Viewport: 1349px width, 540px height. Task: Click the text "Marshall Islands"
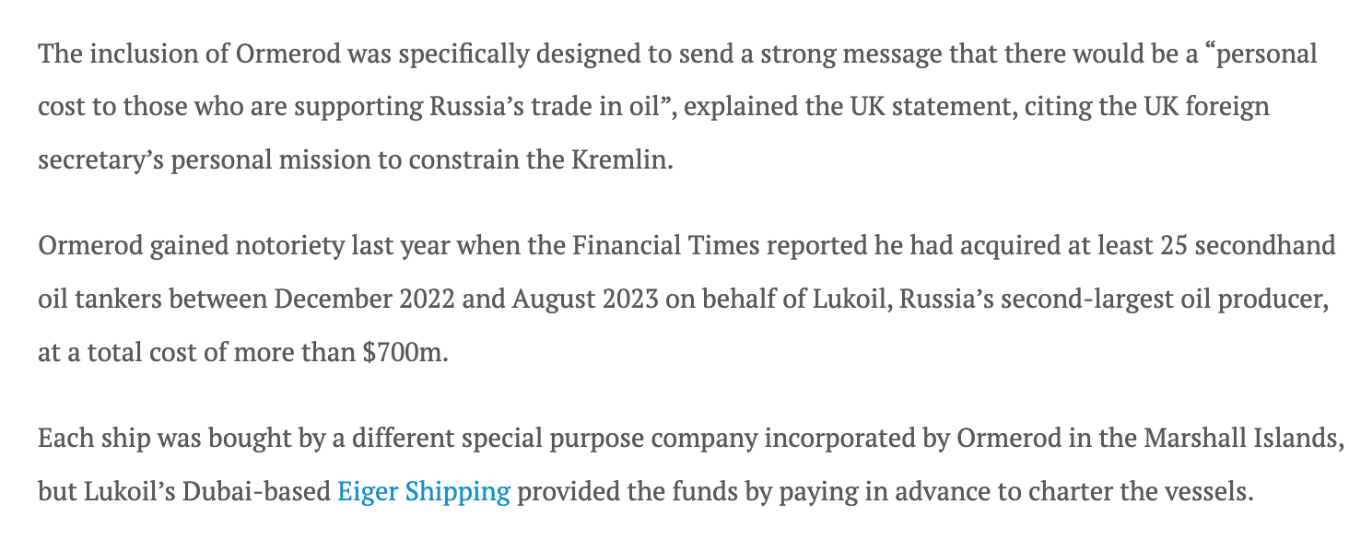click(1238, 438)
